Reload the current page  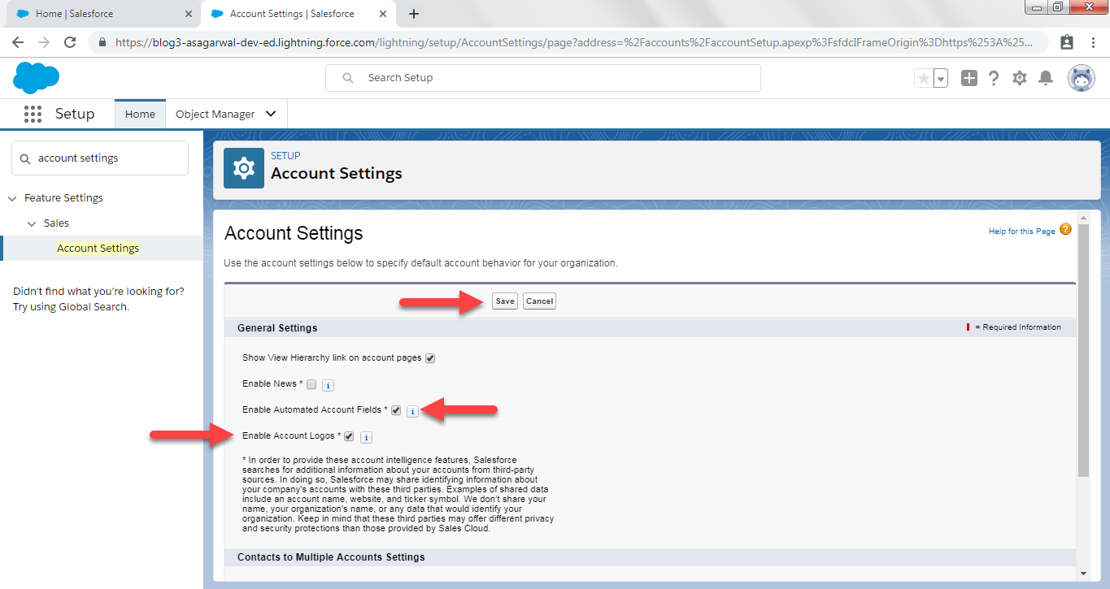coord(70,42)
